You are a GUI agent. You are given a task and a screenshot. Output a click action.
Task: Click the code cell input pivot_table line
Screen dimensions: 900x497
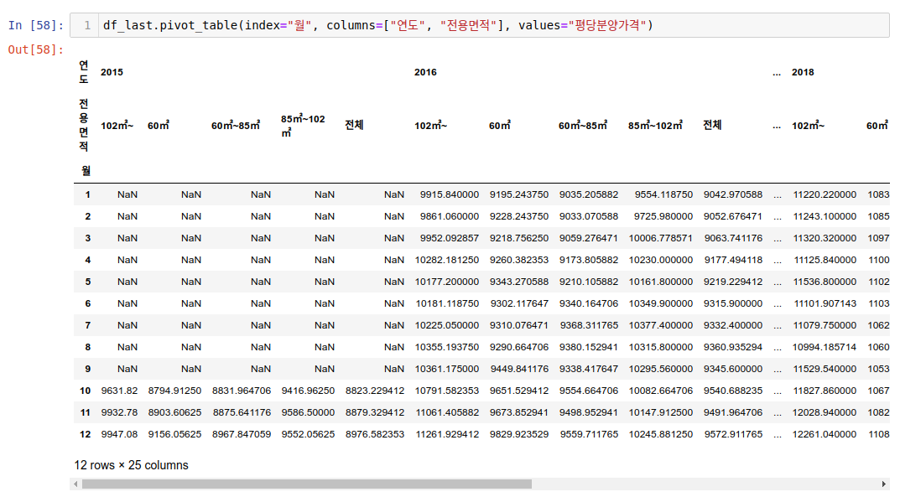click(x=377, y=25)
